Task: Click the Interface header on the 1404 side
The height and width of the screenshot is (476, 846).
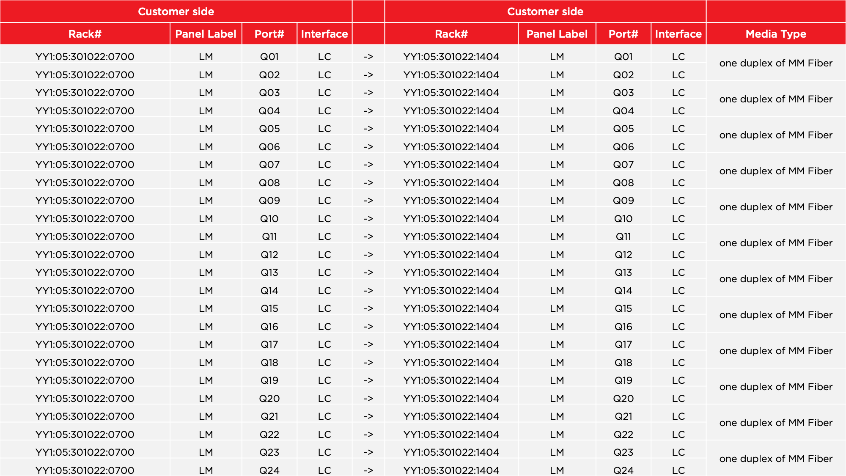Action: coord(678,34)
